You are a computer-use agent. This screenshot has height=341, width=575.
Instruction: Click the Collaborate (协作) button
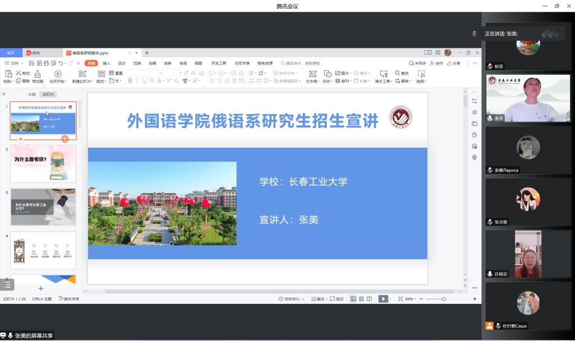[x=436, y=63]
